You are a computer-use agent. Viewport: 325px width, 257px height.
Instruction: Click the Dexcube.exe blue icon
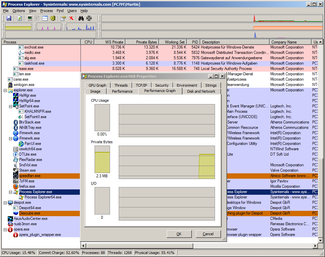point(16,213)
